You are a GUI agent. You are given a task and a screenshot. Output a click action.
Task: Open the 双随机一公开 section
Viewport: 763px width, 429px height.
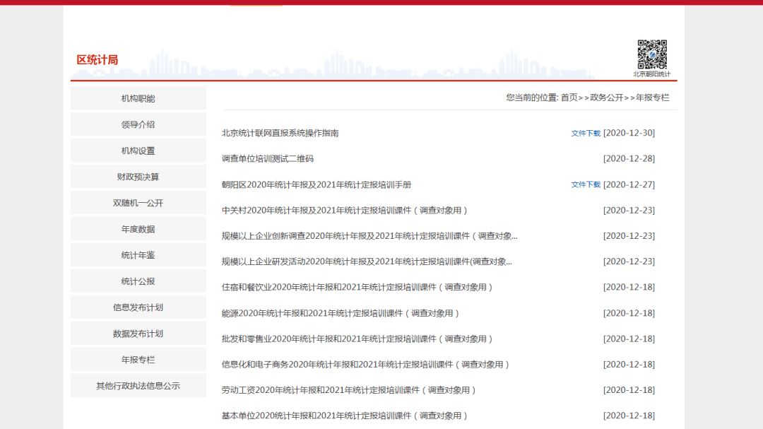pyautogui.click(x=138, y=202)
